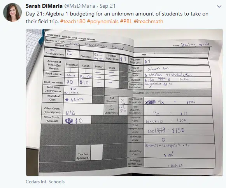Open Sarah DiMaria's profile avatar

(12, 12)
